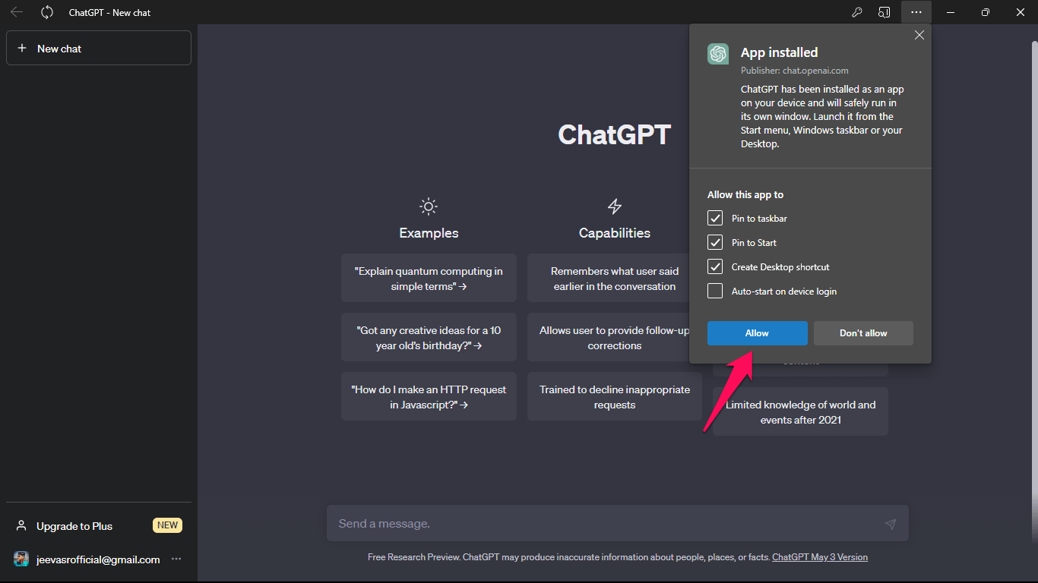The image size is (1038, 583).
Task: Click the ChatGPT logo in popup
Action: (x=718, y=54)
